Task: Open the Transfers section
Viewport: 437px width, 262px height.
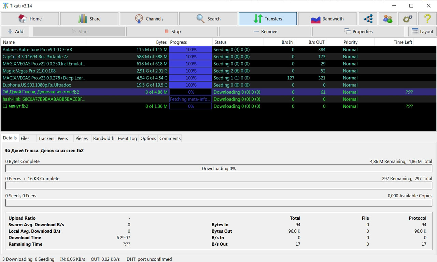Action: 267,19
